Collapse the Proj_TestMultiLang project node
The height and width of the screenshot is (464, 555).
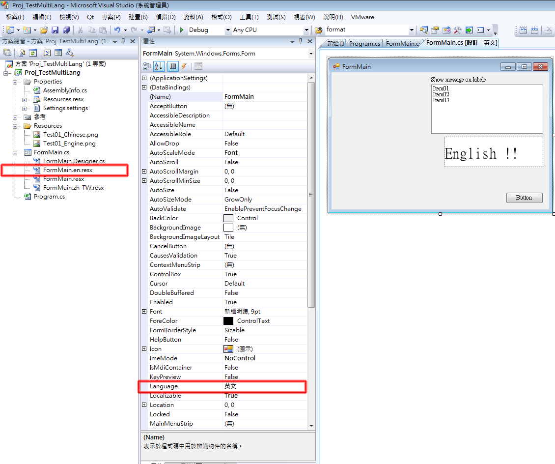pyautogui.click(x=6, y=73)
